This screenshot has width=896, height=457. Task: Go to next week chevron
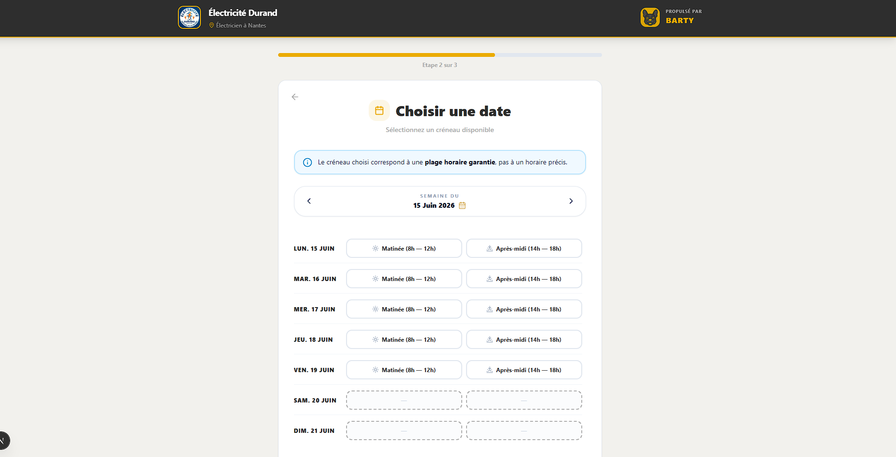point(571,201)
